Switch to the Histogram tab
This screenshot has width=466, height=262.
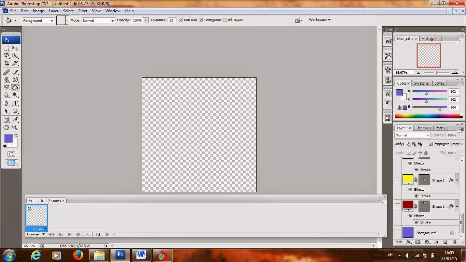pos(430,39)
